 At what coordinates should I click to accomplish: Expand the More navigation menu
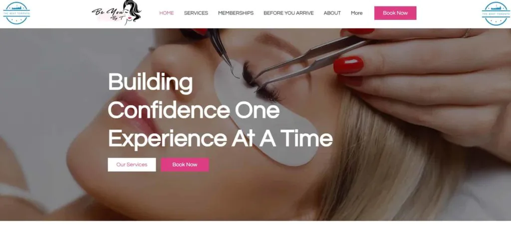356,13
